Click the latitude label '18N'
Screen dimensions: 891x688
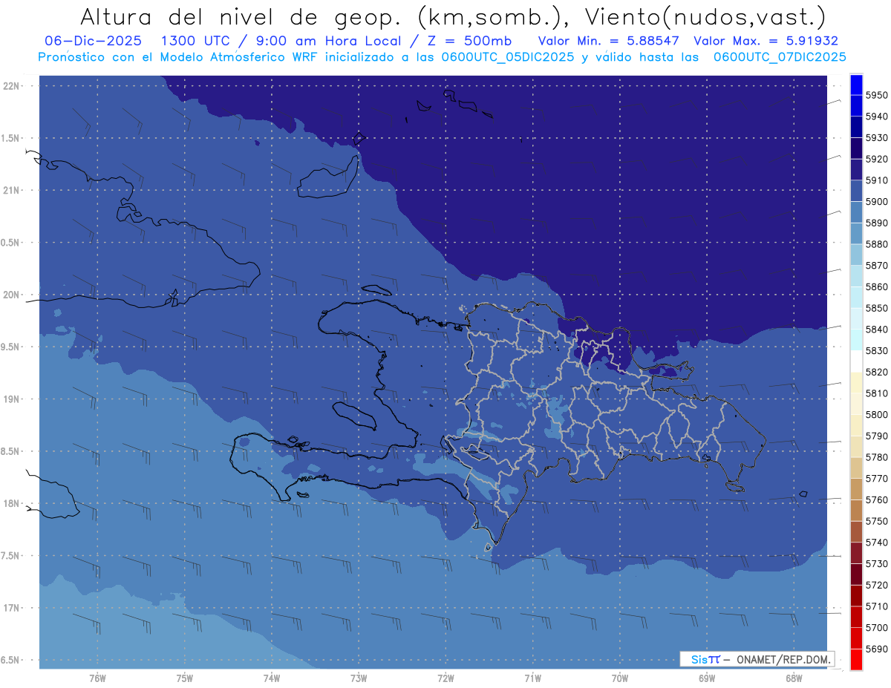[11, 503]
